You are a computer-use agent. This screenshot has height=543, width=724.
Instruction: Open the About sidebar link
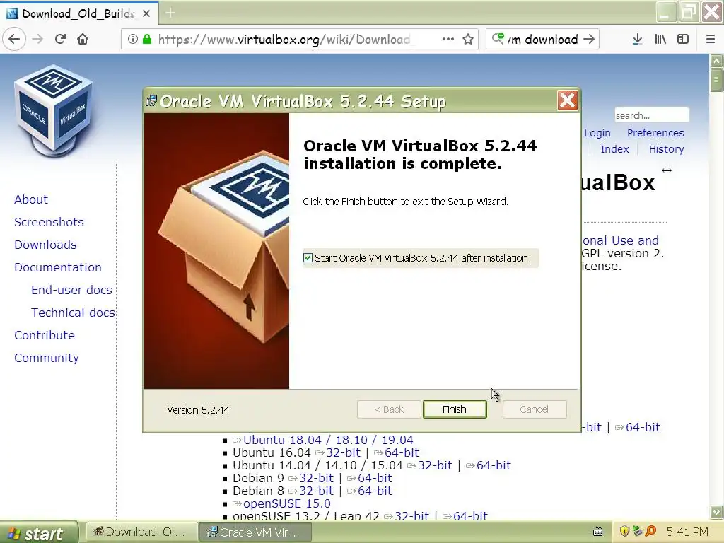coord(31,199)
